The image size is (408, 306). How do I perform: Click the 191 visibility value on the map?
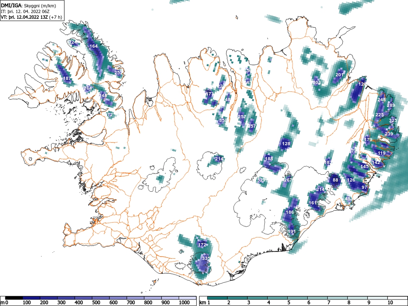coord(292,231)
